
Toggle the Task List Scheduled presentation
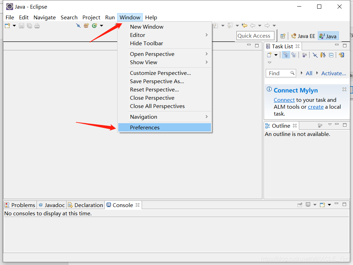coord(294,55)
